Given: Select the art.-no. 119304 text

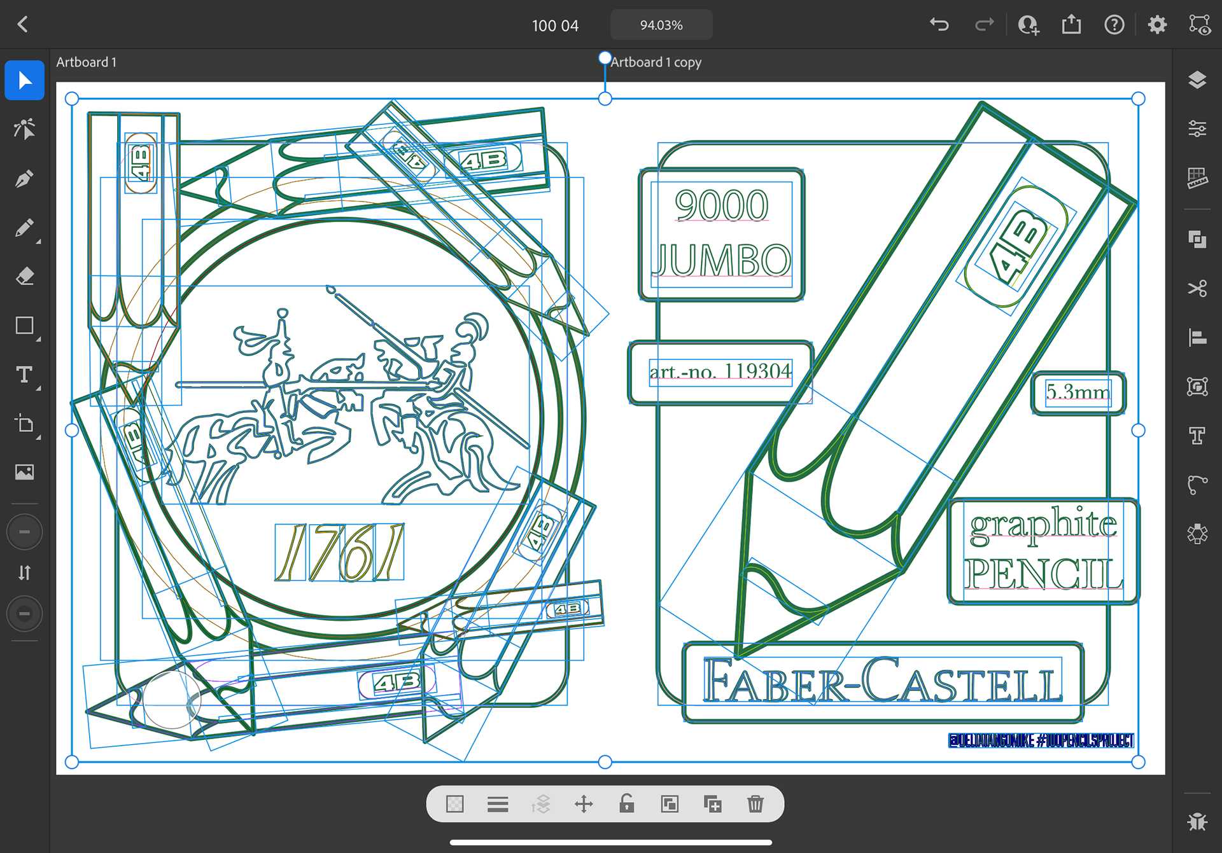Looking at the screenshot, I should point(720,371).
